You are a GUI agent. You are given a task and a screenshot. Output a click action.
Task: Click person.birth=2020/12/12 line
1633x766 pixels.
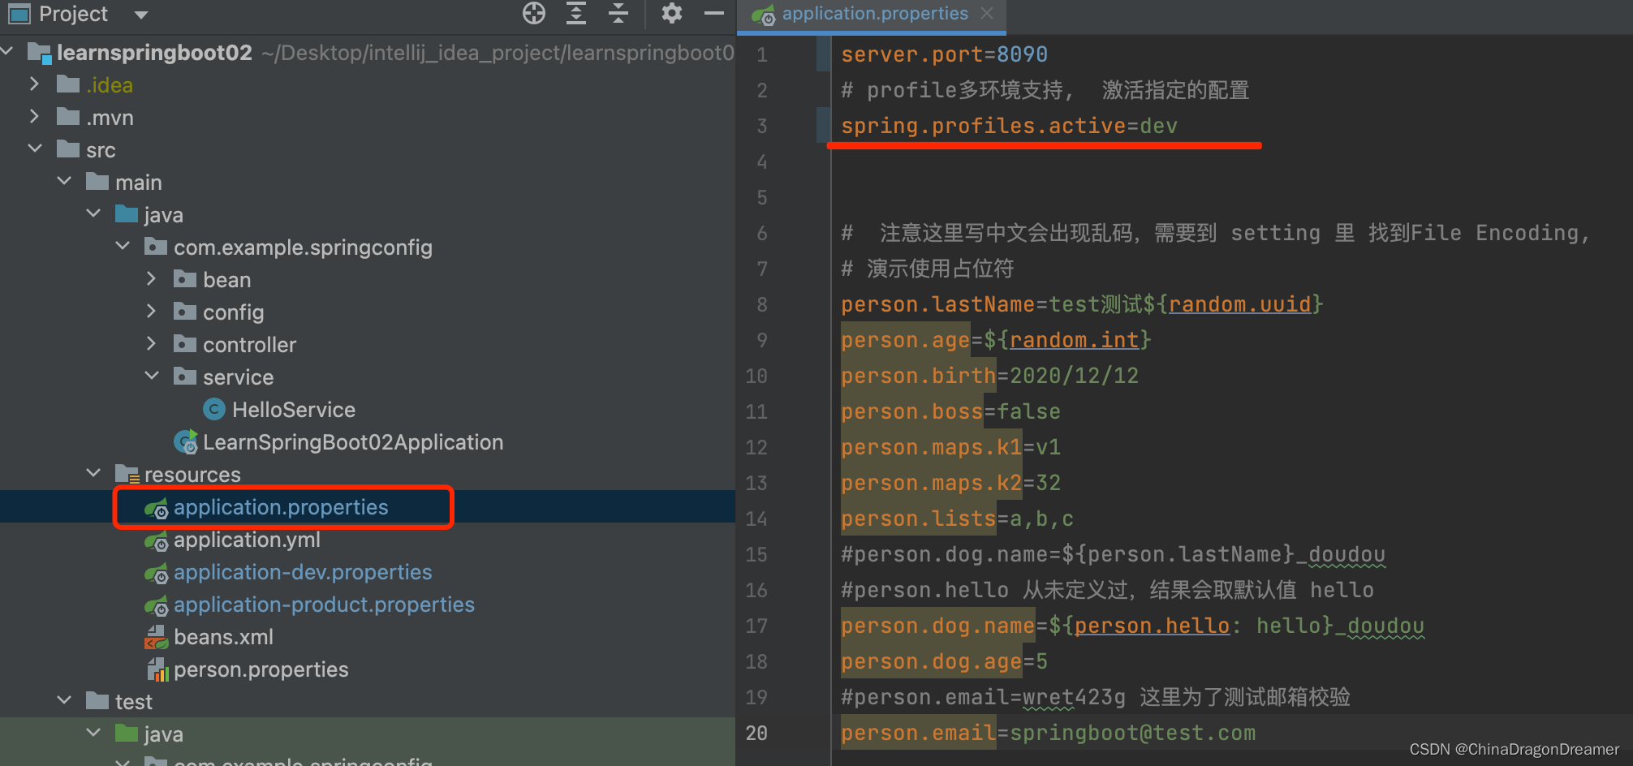(x=989, y=376)
